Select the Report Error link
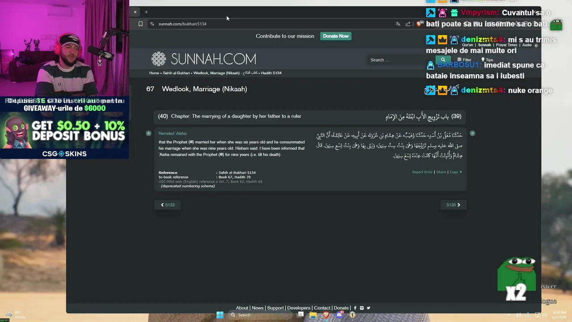Image resolution: width=572 pixels, height=322 pixels. pyautogui.click(x=422, y=172)
